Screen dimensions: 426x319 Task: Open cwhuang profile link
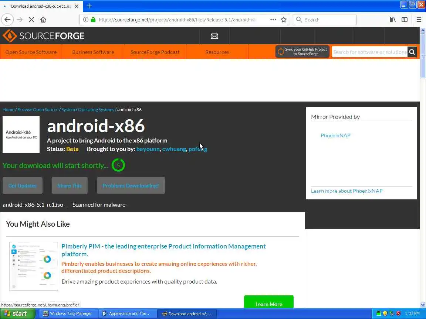[x=174, y=149]
